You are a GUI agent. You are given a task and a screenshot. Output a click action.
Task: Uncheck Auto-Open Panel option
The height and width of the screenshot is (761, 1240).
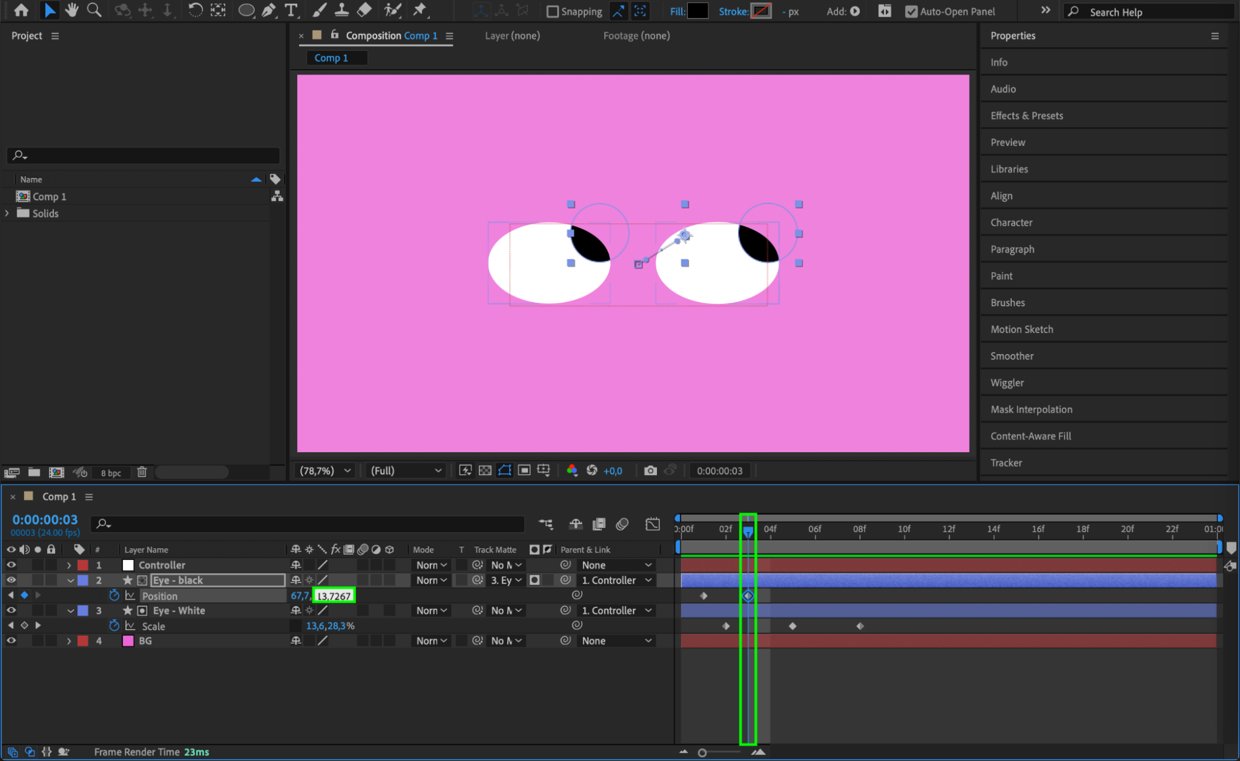(911, 12)
